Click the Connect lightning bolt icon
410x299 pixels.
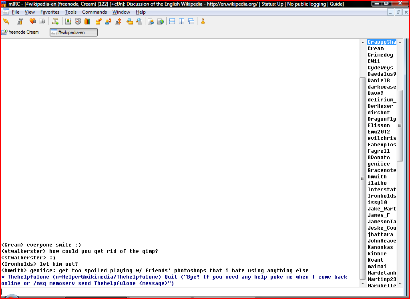pos(6,22)
